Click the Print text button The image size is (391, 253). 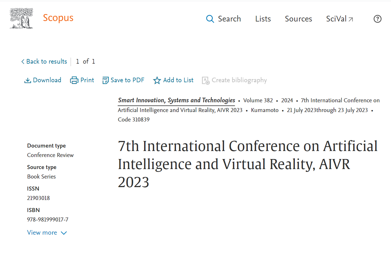87,80
